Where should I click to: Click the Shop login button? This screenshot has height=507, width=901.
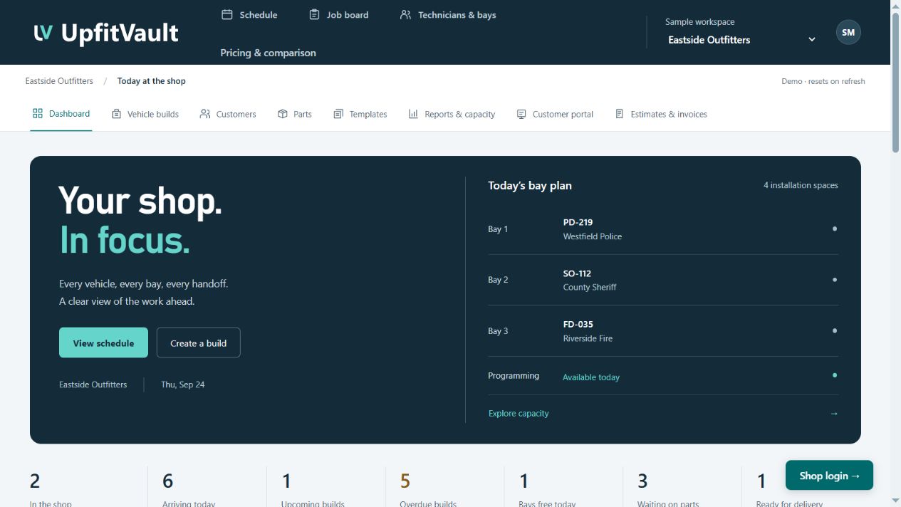pos(829,476)
